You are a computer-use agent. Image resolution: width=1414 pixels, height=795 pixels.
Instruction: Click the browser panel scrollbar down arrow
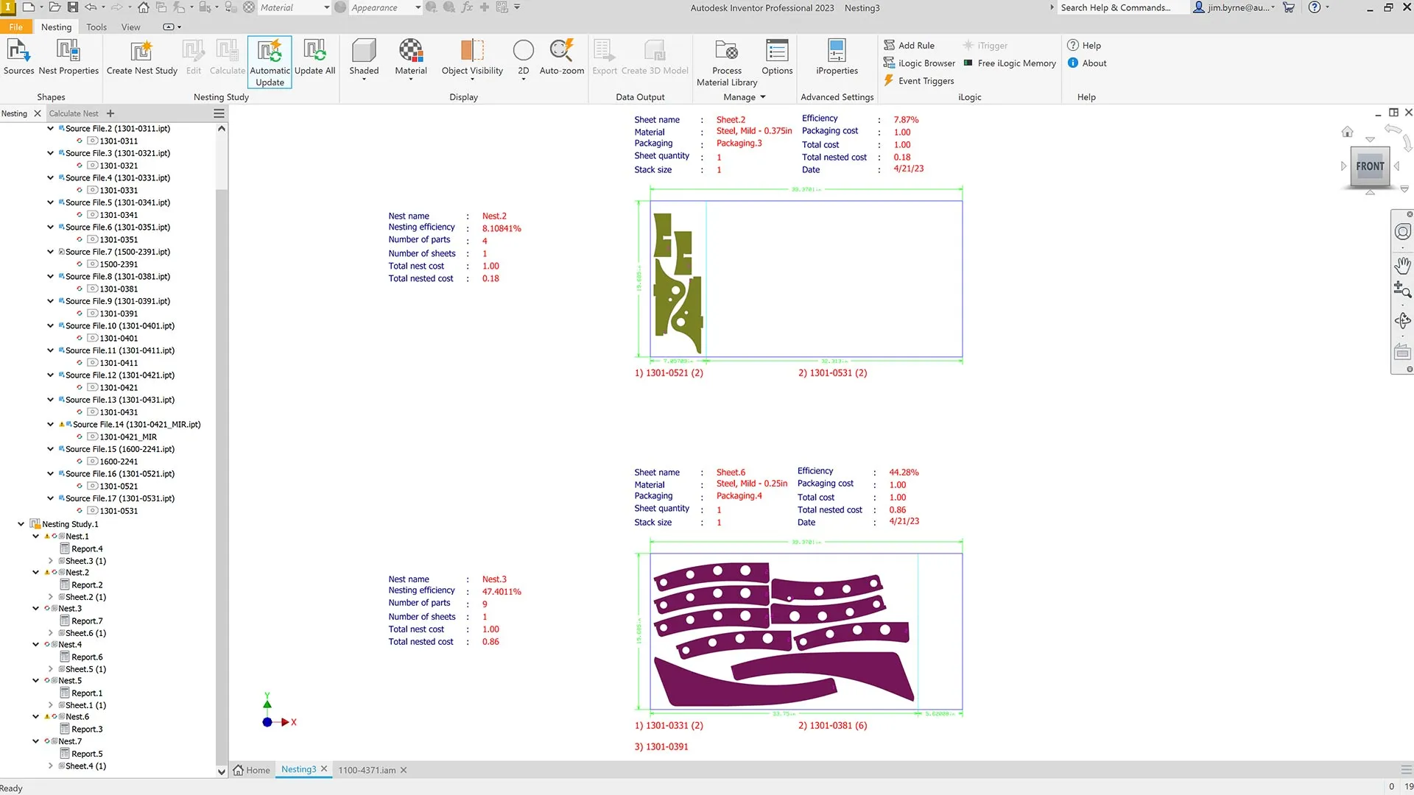pyautogui.click(x=222, y=772)
